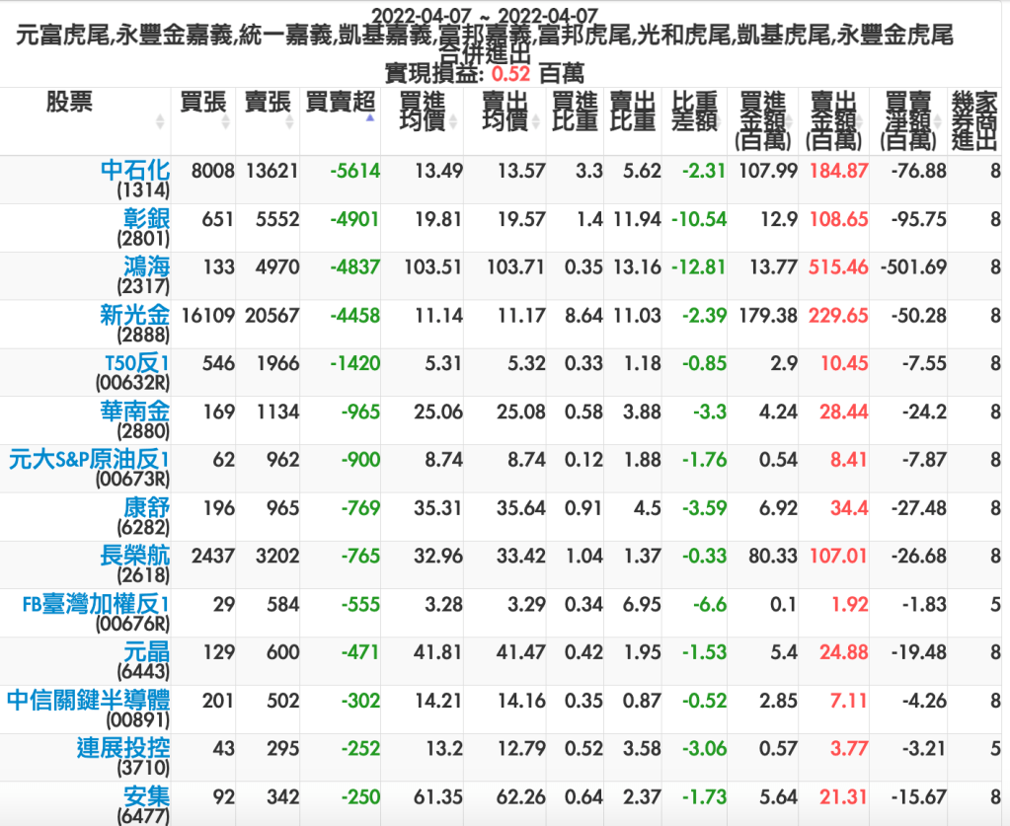Viewport: 1010px width, 826px height.
Task: Click the sort arrows beside 買張 header
Action: (226, 121)
